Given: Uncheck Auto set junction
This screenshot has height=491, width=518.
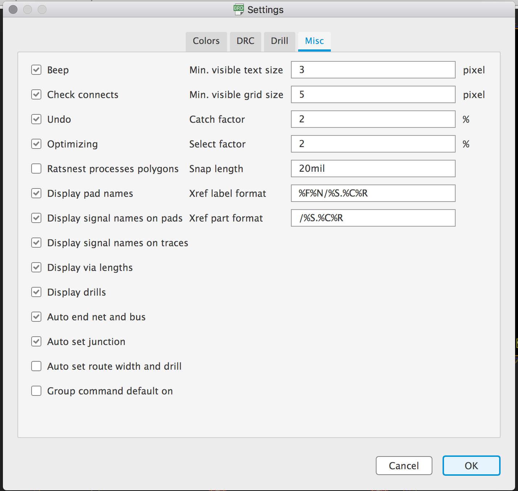Looking at the screenshot, I should point(36,341).
